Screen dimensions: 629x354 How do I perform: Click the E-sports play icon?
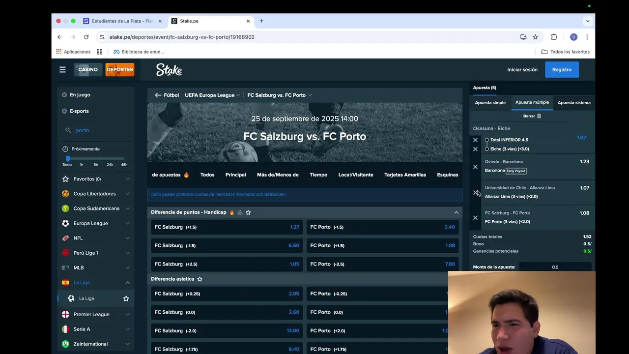[x=64, y=111]
